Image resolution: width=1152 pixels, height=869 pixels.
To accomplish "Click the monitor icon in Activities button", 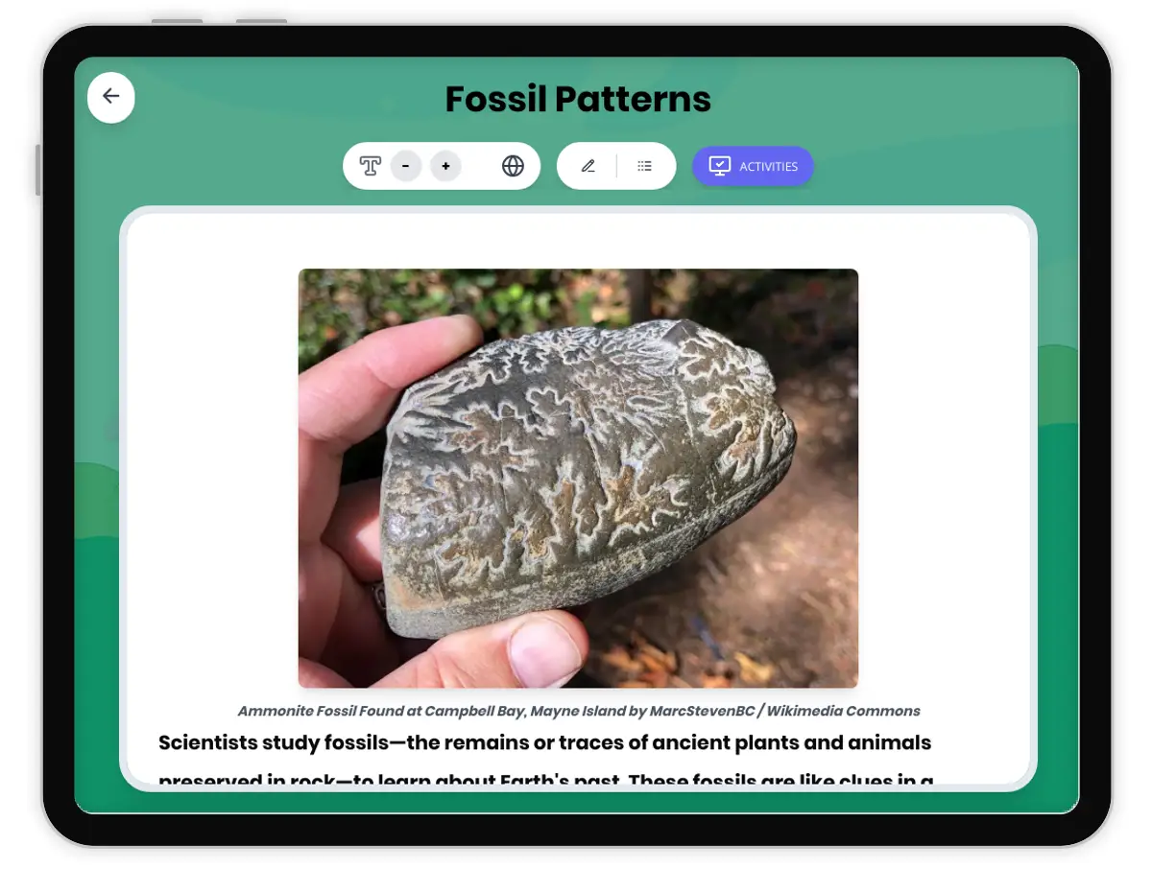I will (719, 166).
